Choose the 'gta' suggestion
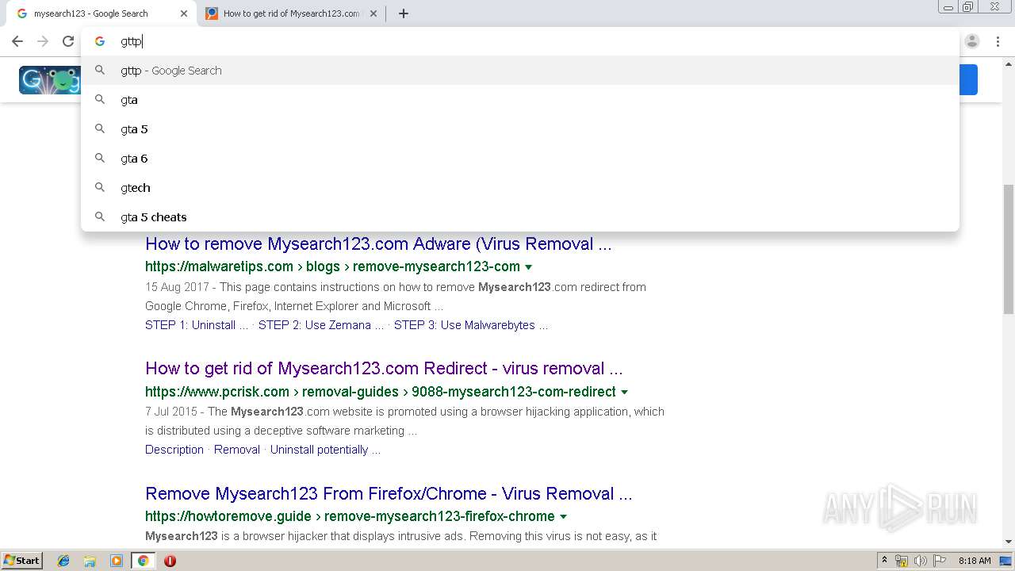The image size is (1015, 571). [519, 100]
